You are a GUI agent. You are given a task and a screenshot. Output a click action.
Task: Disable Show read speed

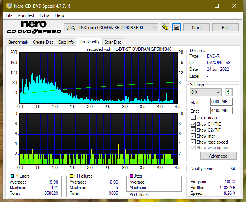tap(193, 142)
